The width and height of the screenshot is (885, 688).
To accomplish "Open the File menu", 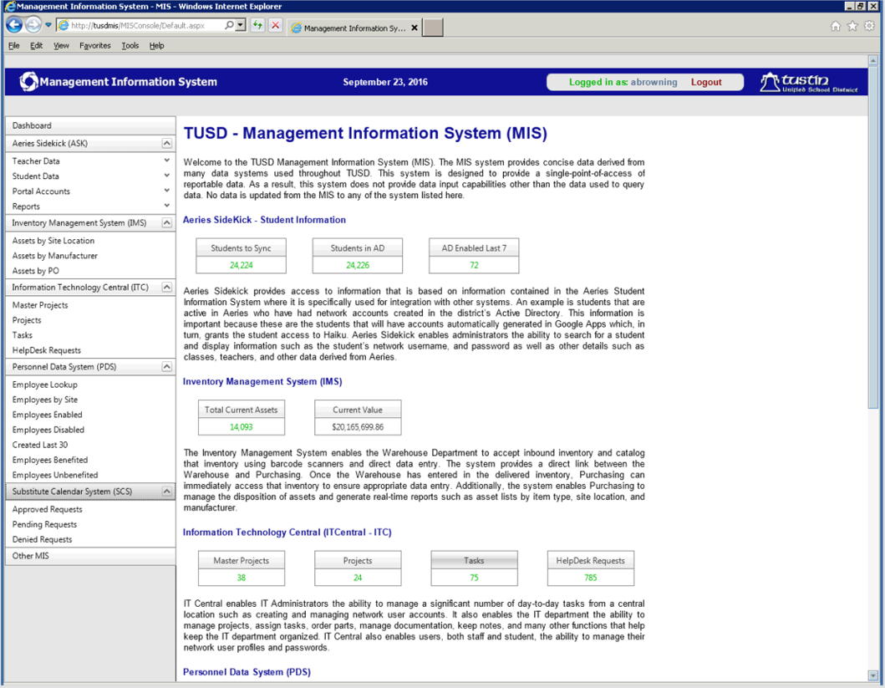I will [x=14, y=46].
